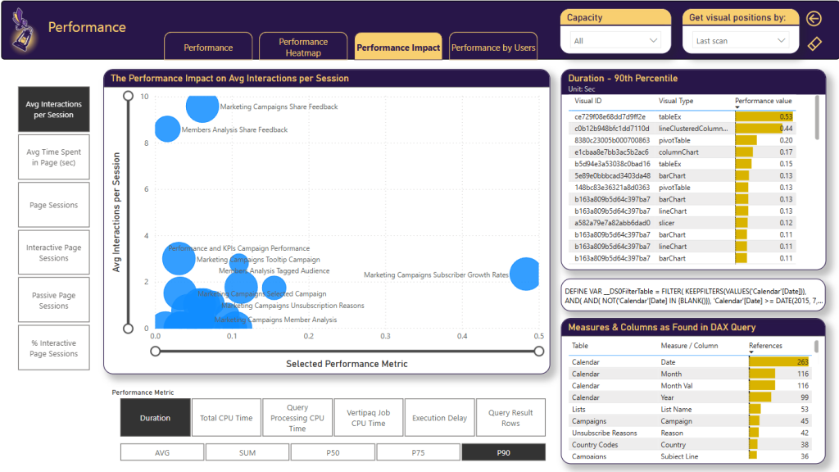
Task: Choose Query Result Rows performance metric
Action: tap(511, 417)
